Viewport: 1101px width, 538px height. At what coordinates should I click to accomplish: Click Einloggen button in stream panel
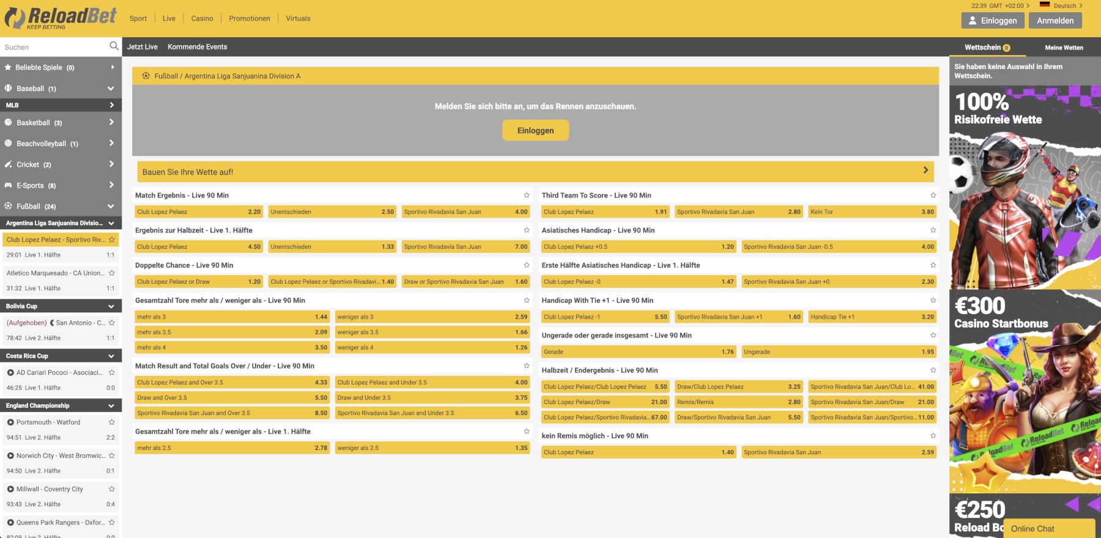pos(536,130)
